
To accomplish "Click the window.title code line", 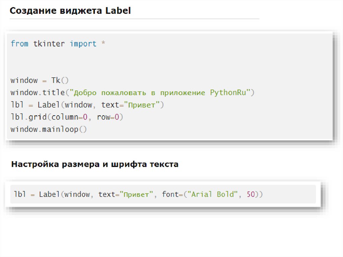I will 133,92.
